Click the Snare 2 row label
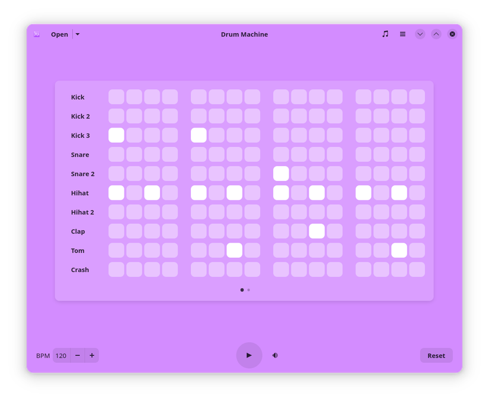The image size is (489, 402). 82,174
